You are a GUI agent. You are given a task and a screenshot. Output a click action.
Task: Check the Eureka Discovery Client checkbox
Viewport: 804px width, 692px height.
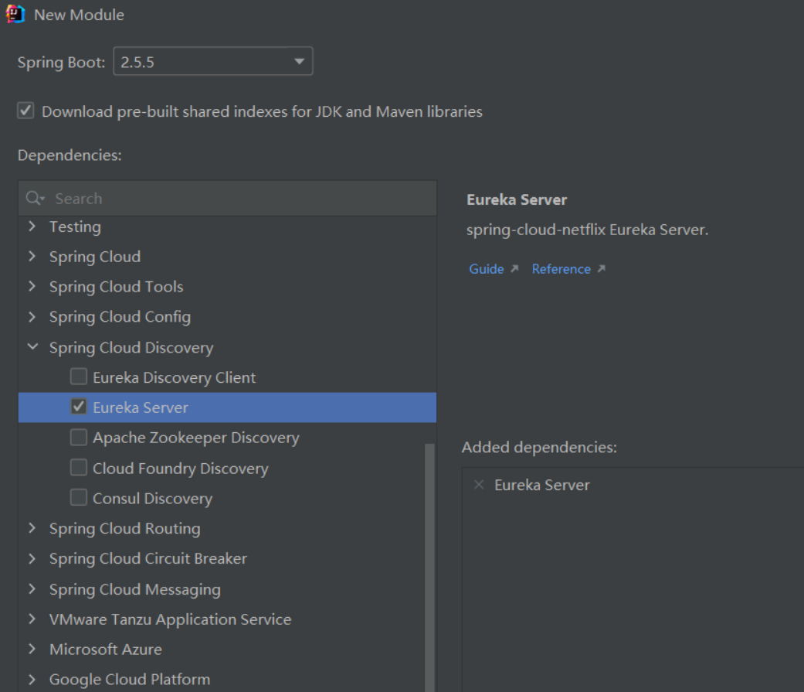[x=79, y=377]
